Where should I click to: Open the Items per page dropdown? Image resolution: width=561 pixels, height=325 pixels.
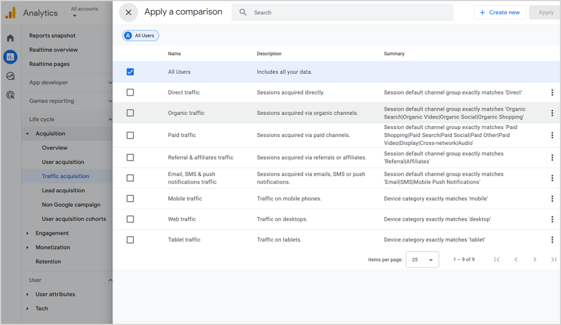422,260
